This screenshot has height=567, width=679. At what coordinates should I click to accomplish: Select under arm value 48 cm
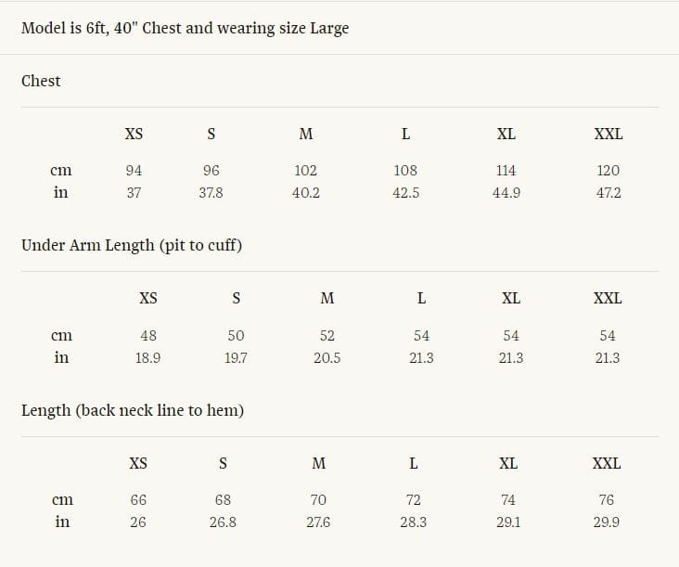148,335
